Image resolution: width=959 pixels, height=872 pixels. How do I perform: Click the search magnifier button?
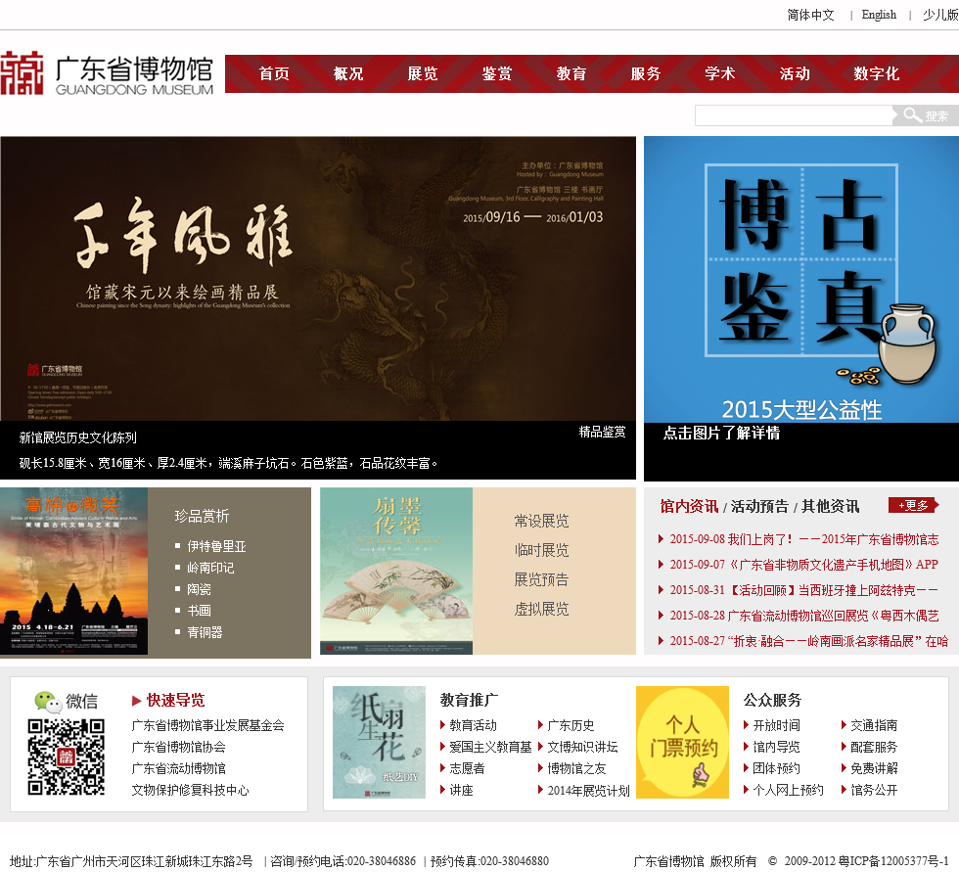pyautogui.click(x=926, y=115)
